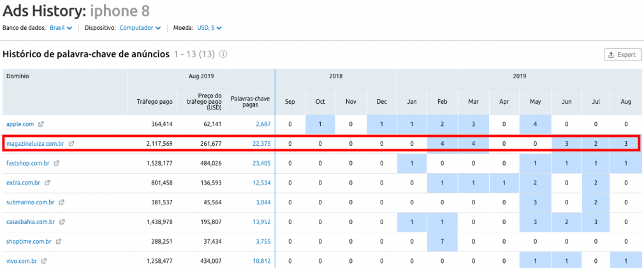The height and width of the screenshot is (268, 644).
Task: Click the Dec 2018 month header
Action: (x=381, y=102)
